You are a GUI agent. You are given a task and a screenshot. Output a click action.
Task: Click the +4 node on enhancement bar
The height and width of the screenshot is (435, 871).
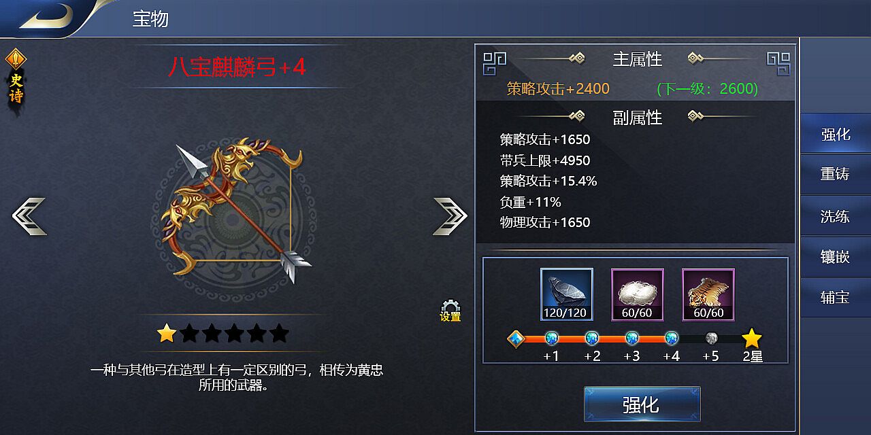point(672,338)
